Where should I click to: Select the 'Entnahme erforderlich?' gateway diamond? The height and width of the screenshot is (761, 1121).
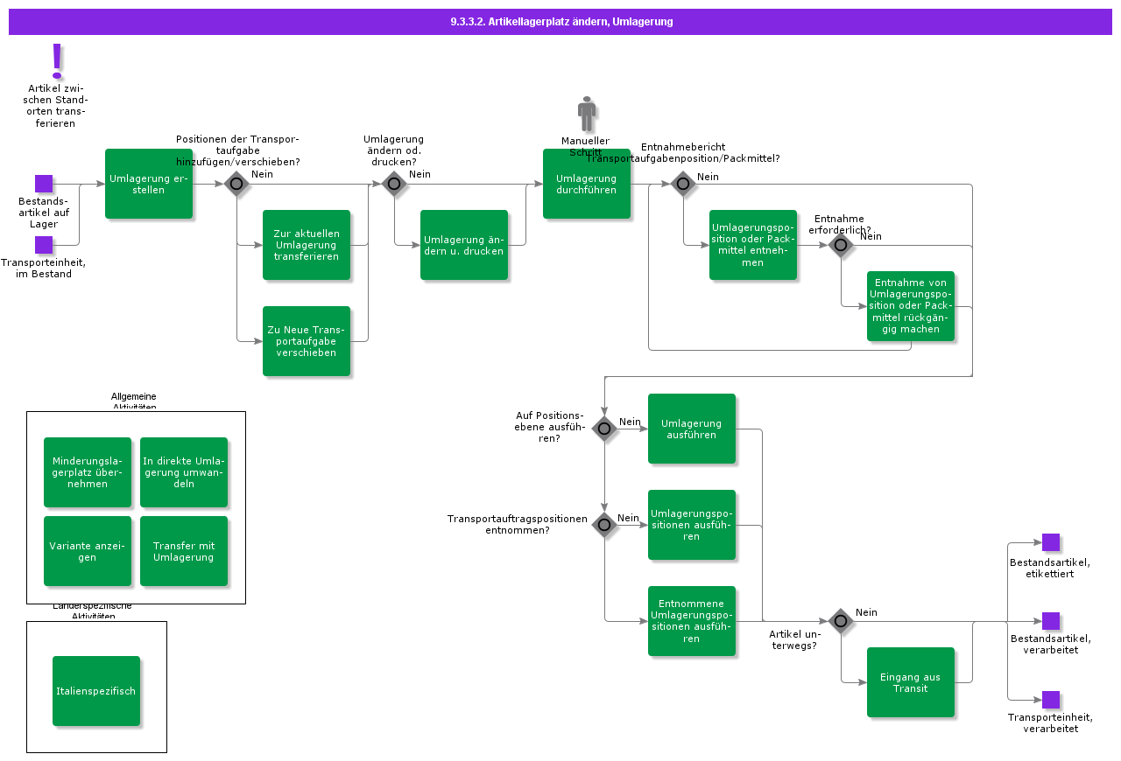841,245
